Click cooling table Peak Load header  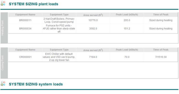[127, 50]
